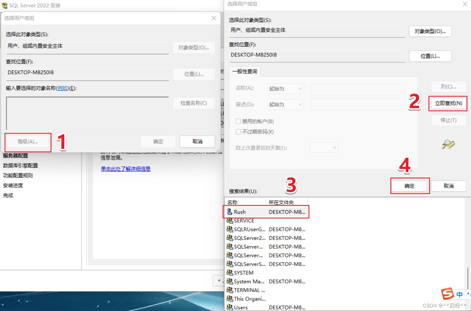This screenshot has height=311, width=471.
Task: Click the Rush user icon in search results
Action: coord(229,212)
